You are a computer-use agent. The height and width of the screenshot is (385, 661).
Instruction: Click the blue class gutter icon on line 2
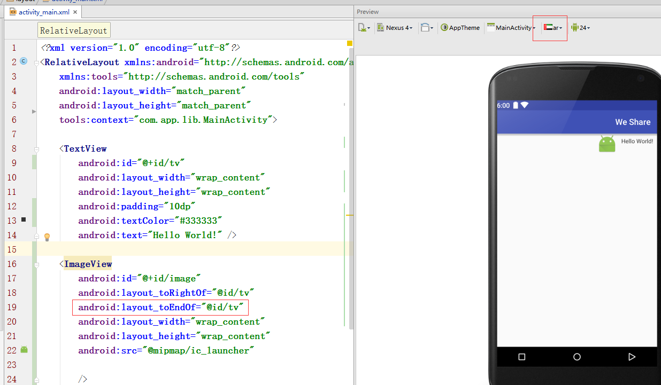(24, 61)
